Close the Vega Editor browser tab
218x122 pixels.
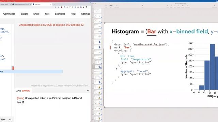pyautogui.click(x=51, y=4)
